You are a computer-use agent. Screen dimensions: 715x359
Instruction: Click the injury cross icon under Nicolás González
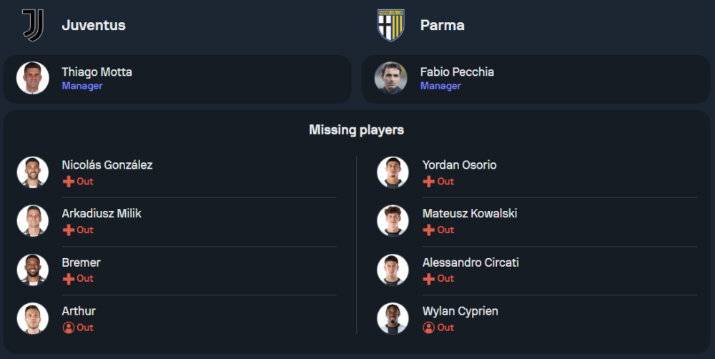[69, 182]
